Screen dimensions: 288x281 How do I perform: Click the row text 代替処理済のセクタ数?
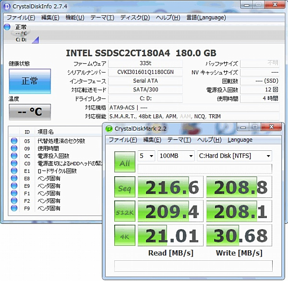61,141
